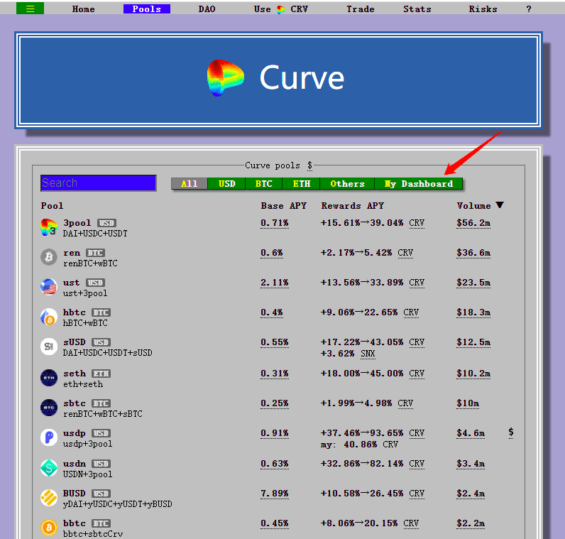Open the hbtc pool link
The width and height of the screenshot is (565, 539).
coord(75,312)
